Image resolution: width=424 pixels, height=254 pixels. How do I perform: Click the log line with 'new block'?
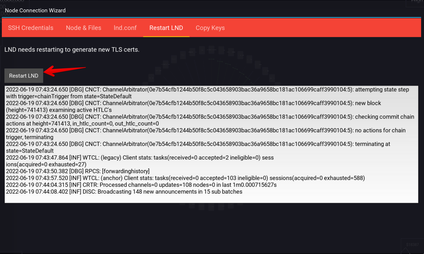point(193,103)
